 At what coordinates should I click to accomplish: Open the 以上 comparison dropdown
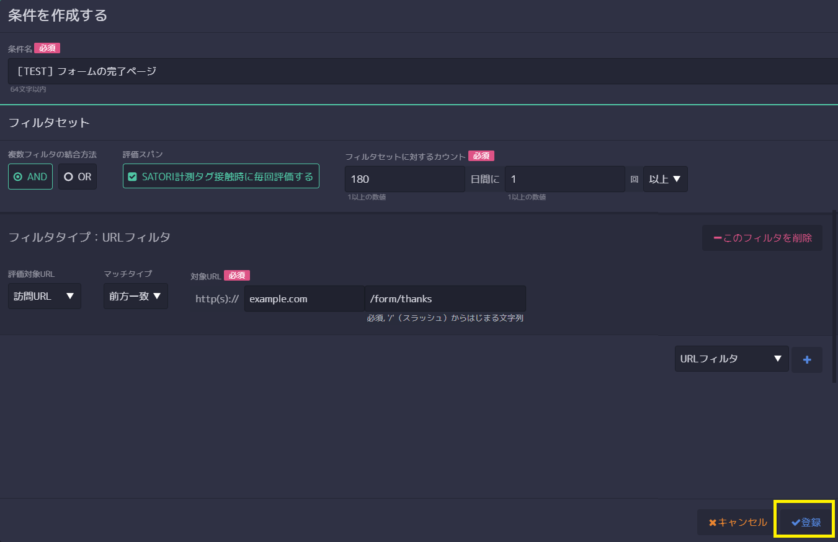click(665, 179)
